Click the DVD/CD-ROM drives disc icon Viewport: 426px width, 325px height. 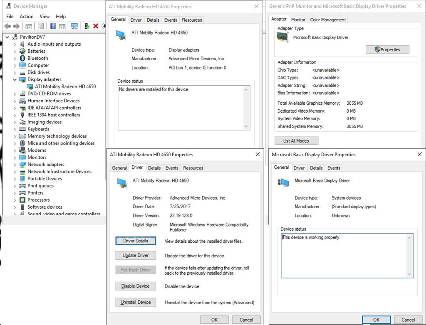pos(22,94)
